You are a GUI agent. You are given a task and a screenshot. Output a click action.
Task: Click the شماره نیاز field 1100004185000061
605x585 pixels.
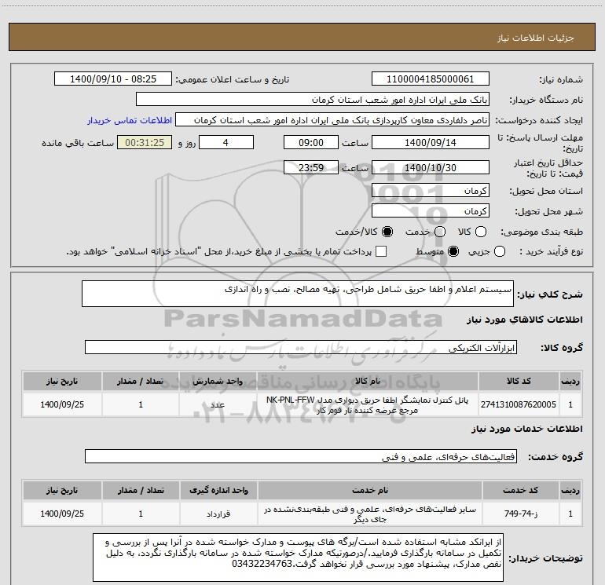(431, 79)
